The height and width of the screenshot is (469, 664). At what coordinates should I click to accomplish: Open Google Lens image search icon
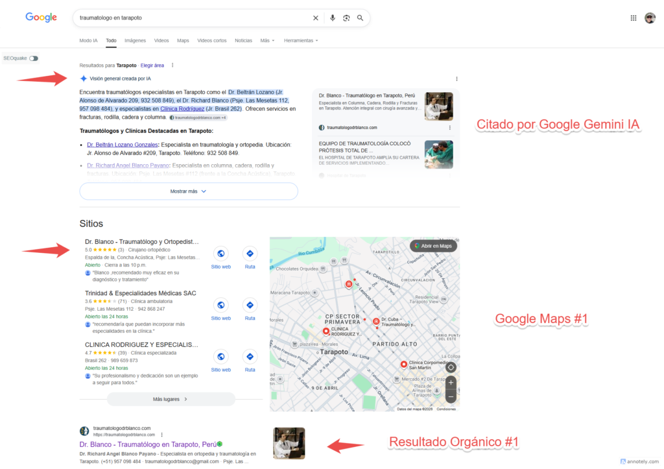pyautogui.click(x=346, y=18)
